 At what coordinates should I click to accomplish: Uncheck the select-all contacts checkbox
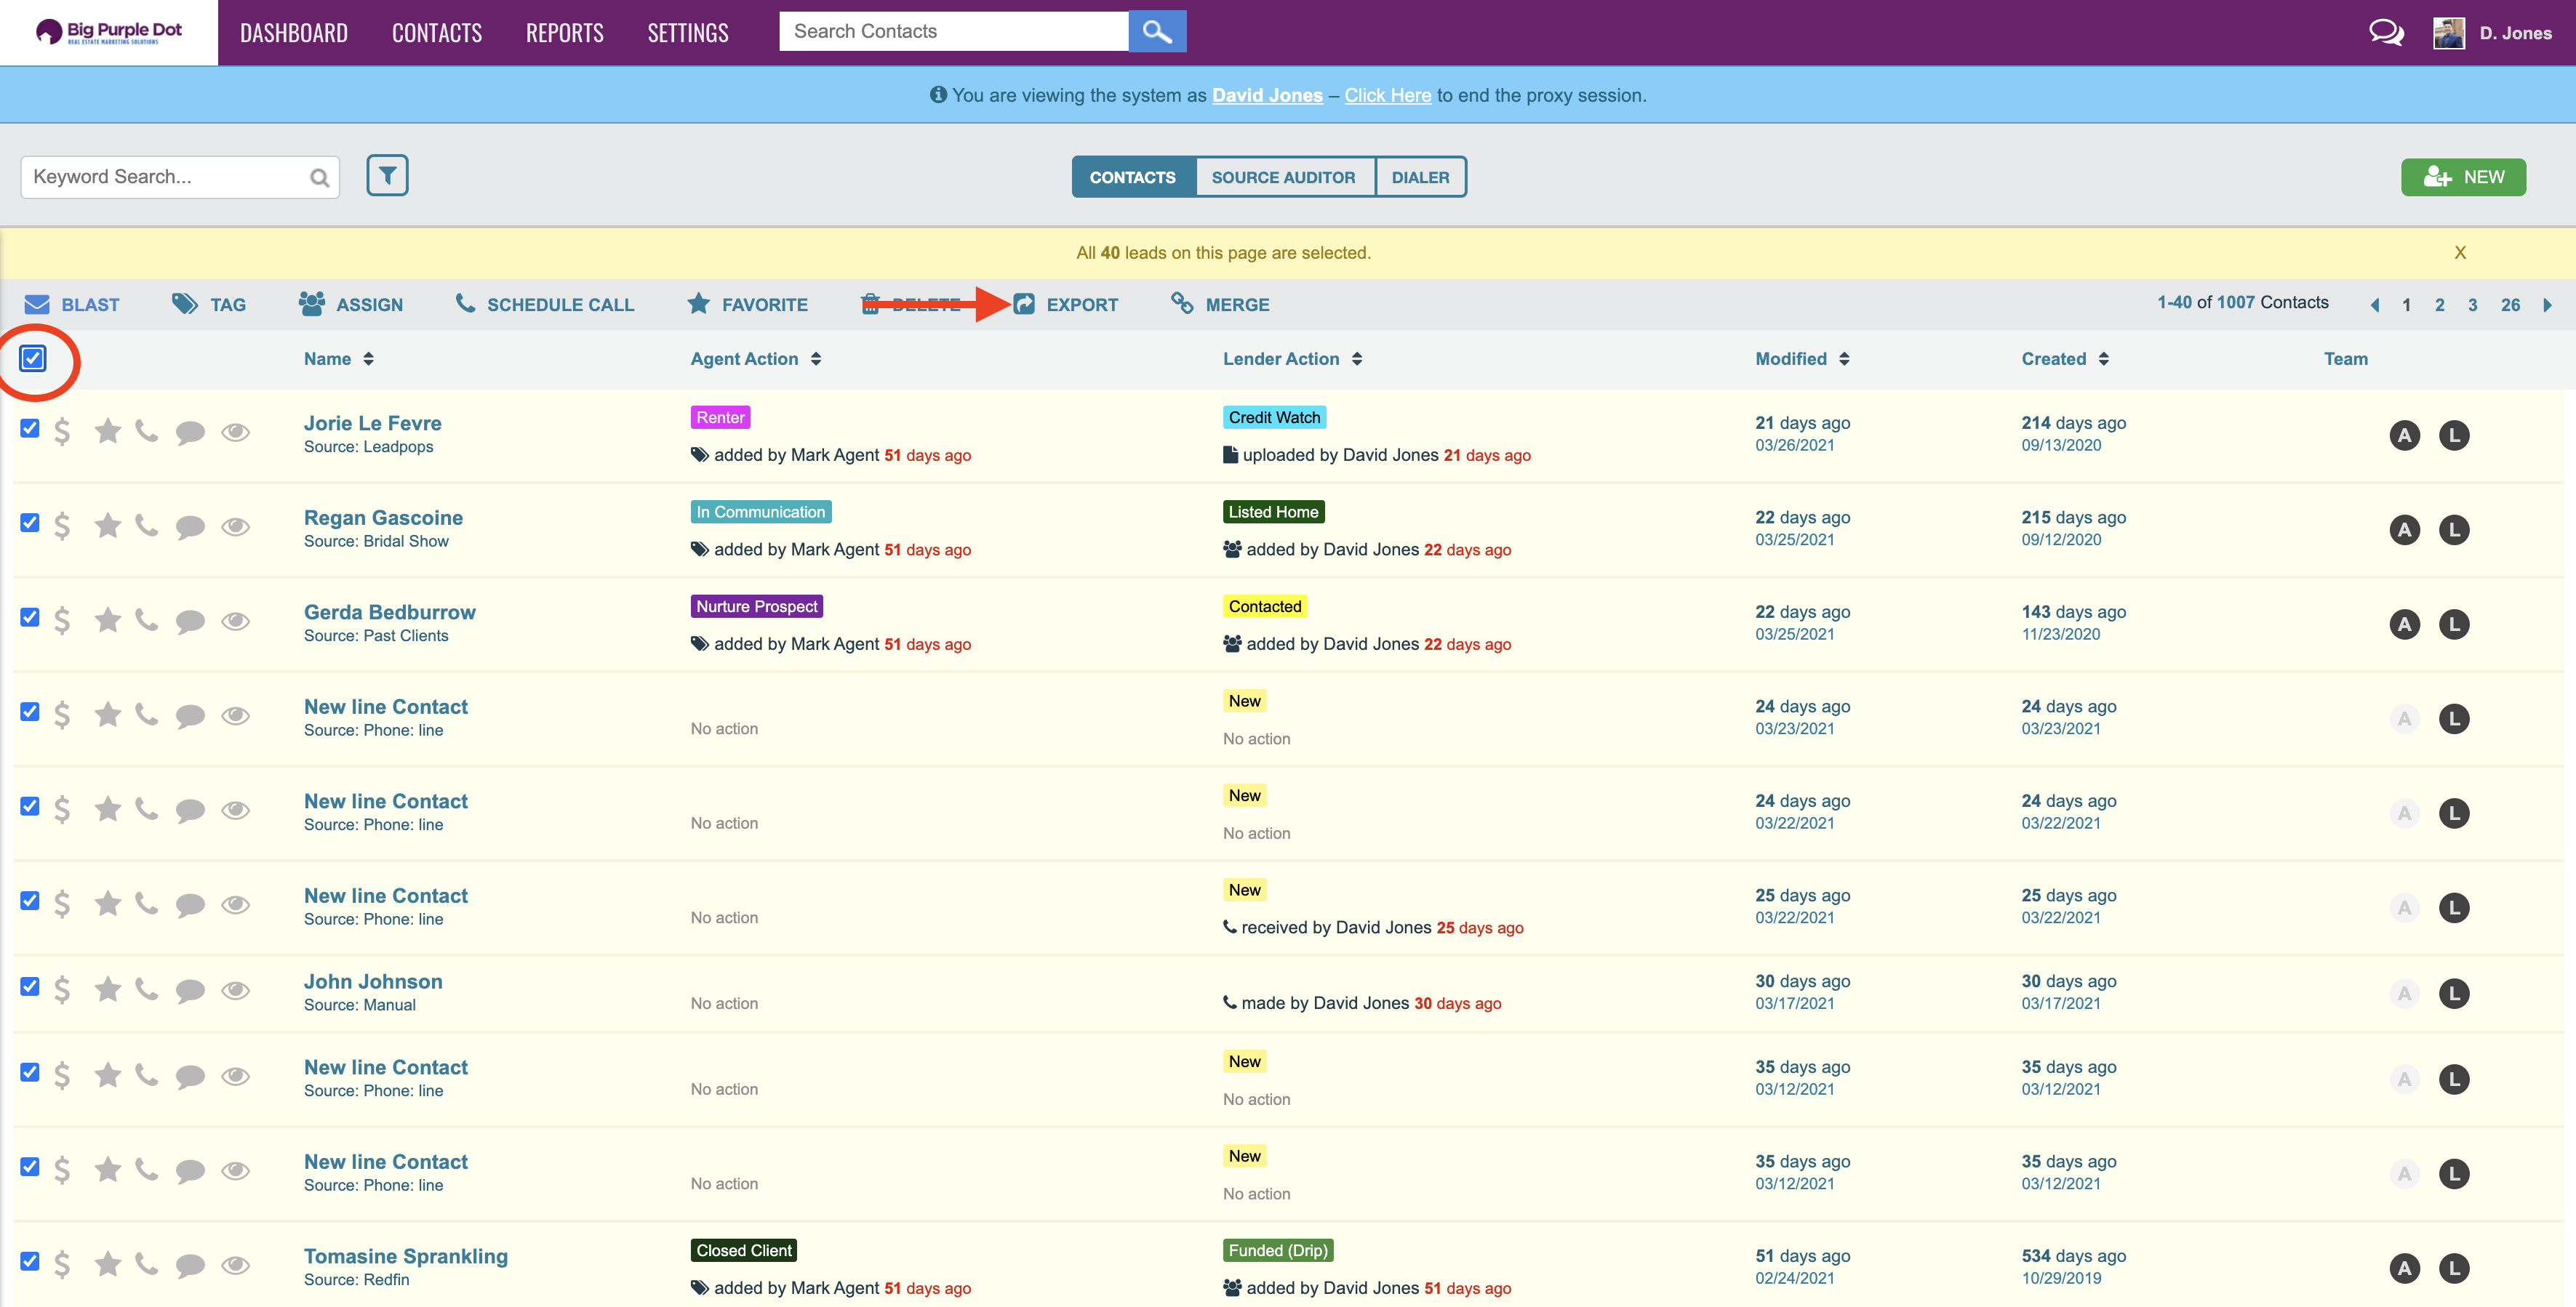pos(33,358)
